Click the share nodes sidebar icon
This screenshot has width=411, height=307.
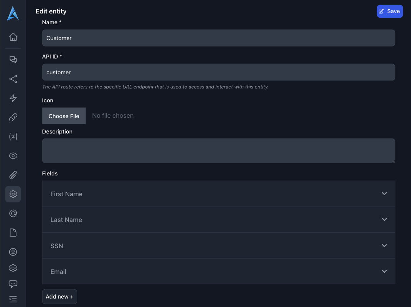(x=13, y=79)
